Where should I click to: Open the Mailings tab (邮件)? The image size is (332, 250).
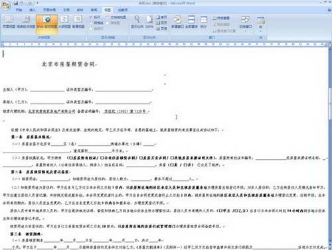tap(80, 10)
